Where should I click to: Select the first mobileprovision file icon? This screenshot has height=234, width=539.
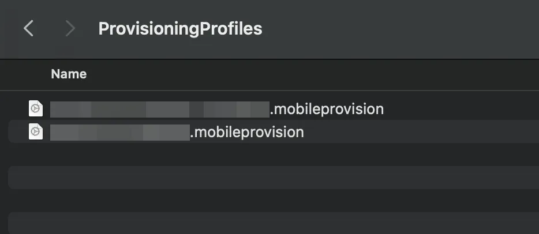[36, 109]
